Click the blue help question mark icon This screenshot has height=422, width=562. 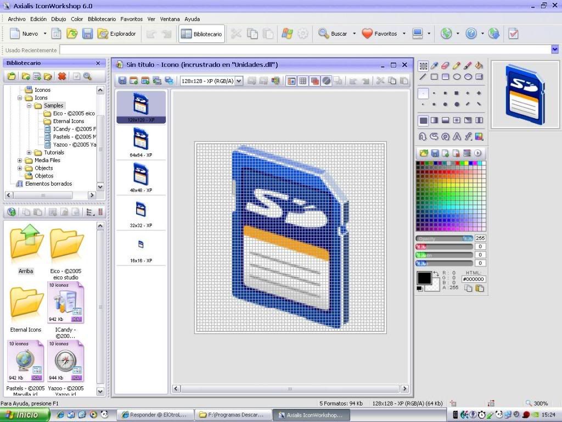(x=471, y=34)
